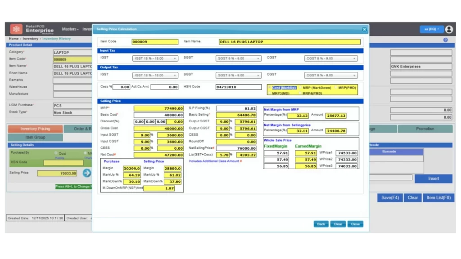Open the Inventory History breadcrumb link
The image size is (461, 259).
[x=56, y=39]
